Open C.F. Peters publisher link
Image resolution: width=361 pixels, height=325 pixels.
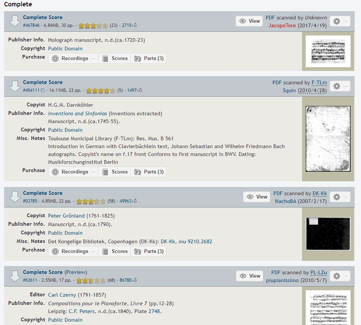coord(82,311)
